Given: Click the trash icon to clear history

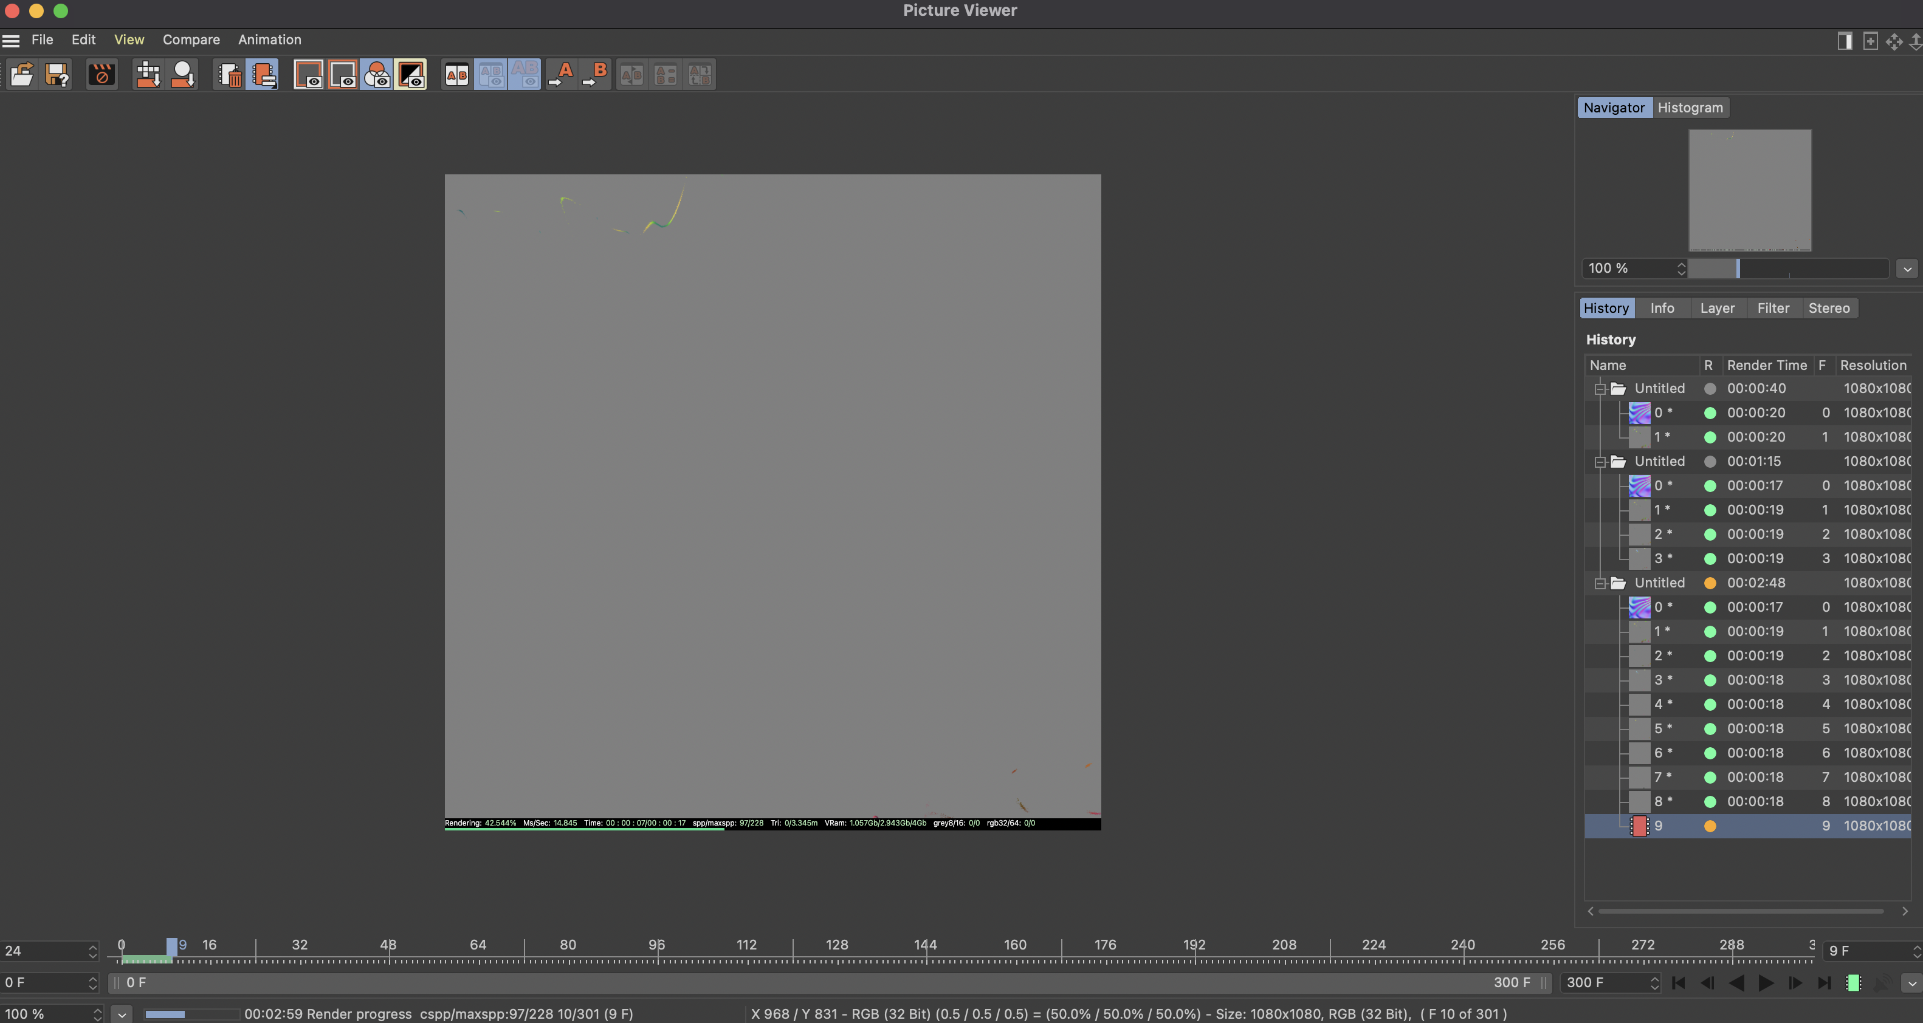Looking at the screenshot, I should [x=230, y=75].
